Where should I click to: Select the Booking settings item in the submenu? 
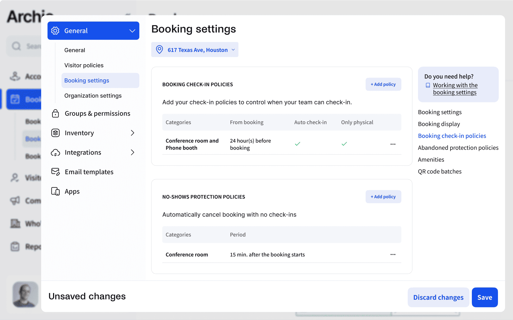tap(87, 80)
